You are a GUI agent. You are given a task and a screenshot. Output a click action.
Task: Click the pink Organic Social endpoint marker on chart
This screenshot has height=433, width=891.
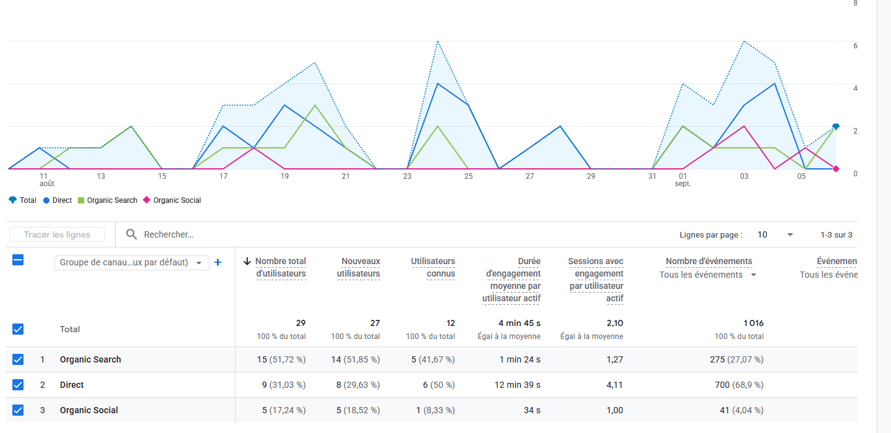836,169
